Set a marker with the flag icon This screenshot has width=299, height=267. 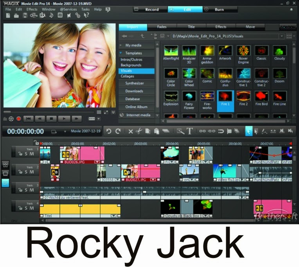point(229,131)
